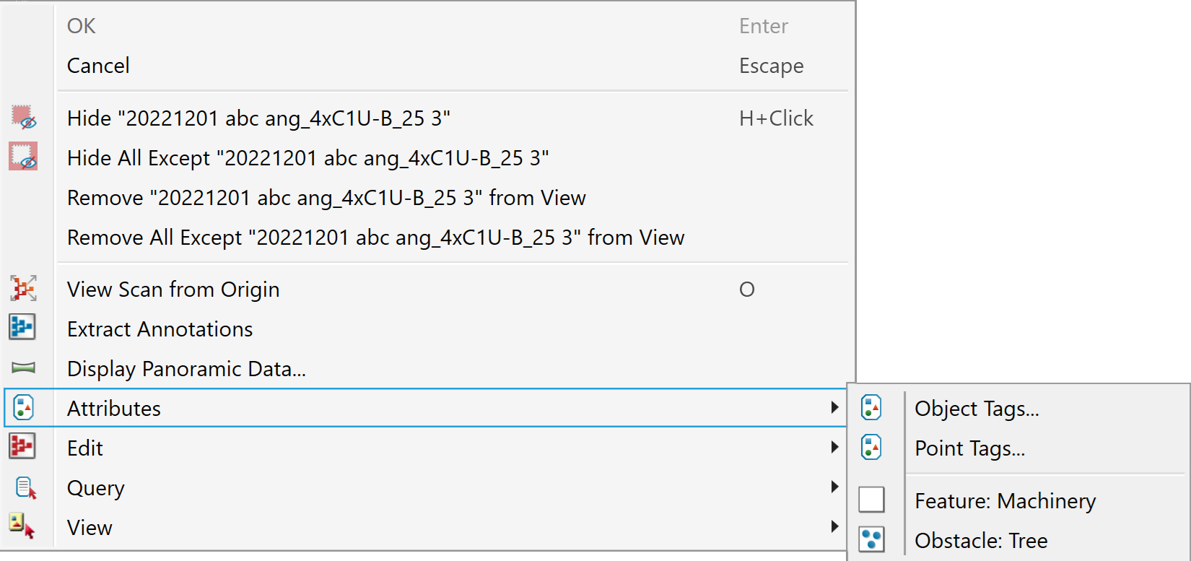The width and height of the screenshot is (1191, 561).
Task: Click the Object Tags icon in submenu
Action: tap(871, 408)
